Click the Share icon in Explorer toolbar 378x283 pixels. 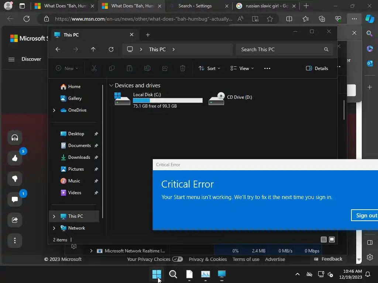[x=165, y=68]
